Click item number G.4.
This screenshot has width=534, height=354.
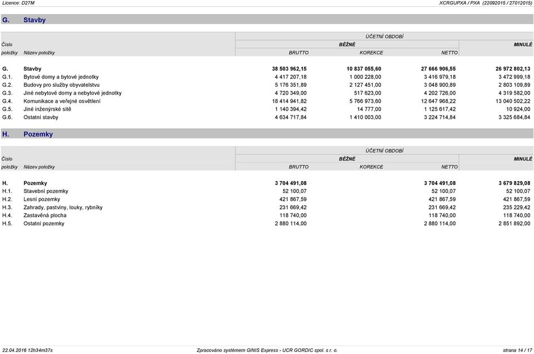[x=7, y=101]
